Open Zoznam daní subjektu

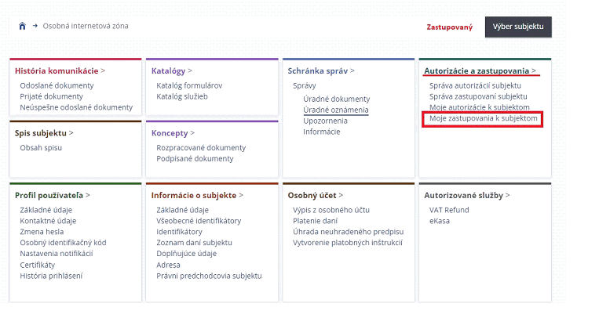coord(194,243)
